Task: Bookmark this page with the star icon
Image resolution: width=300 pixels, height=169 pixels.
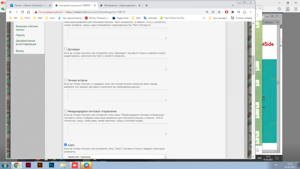Action: click(219, 12)
